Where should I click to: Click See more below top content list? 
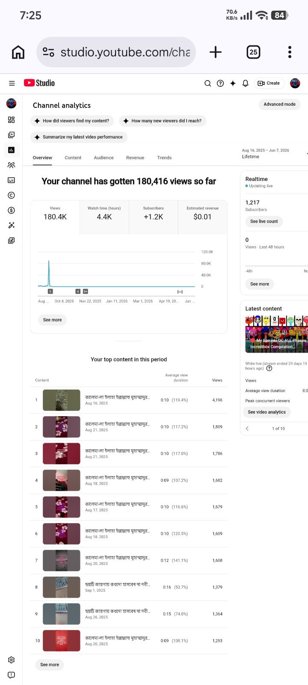point(50,665)
